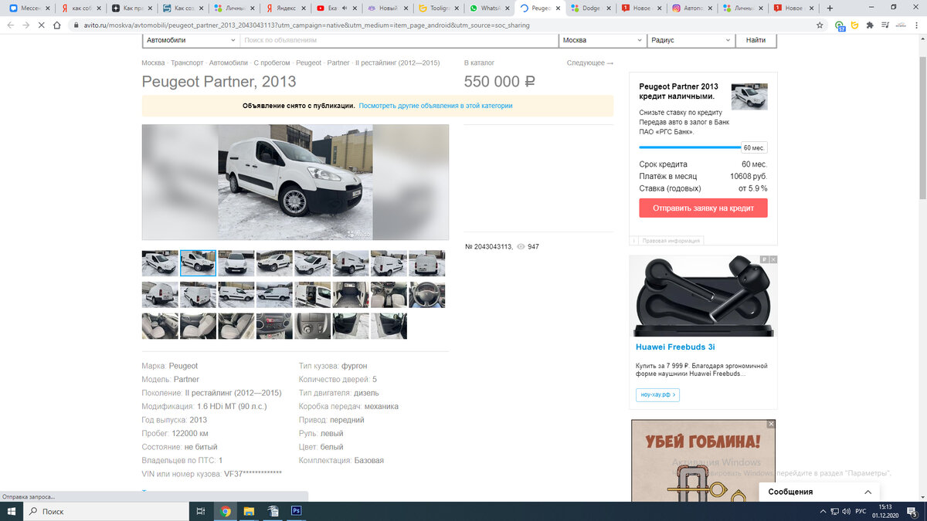Close the 'Убей гоблина' ad banner
The height and width of the screenshot is (521, 927).
770,424
